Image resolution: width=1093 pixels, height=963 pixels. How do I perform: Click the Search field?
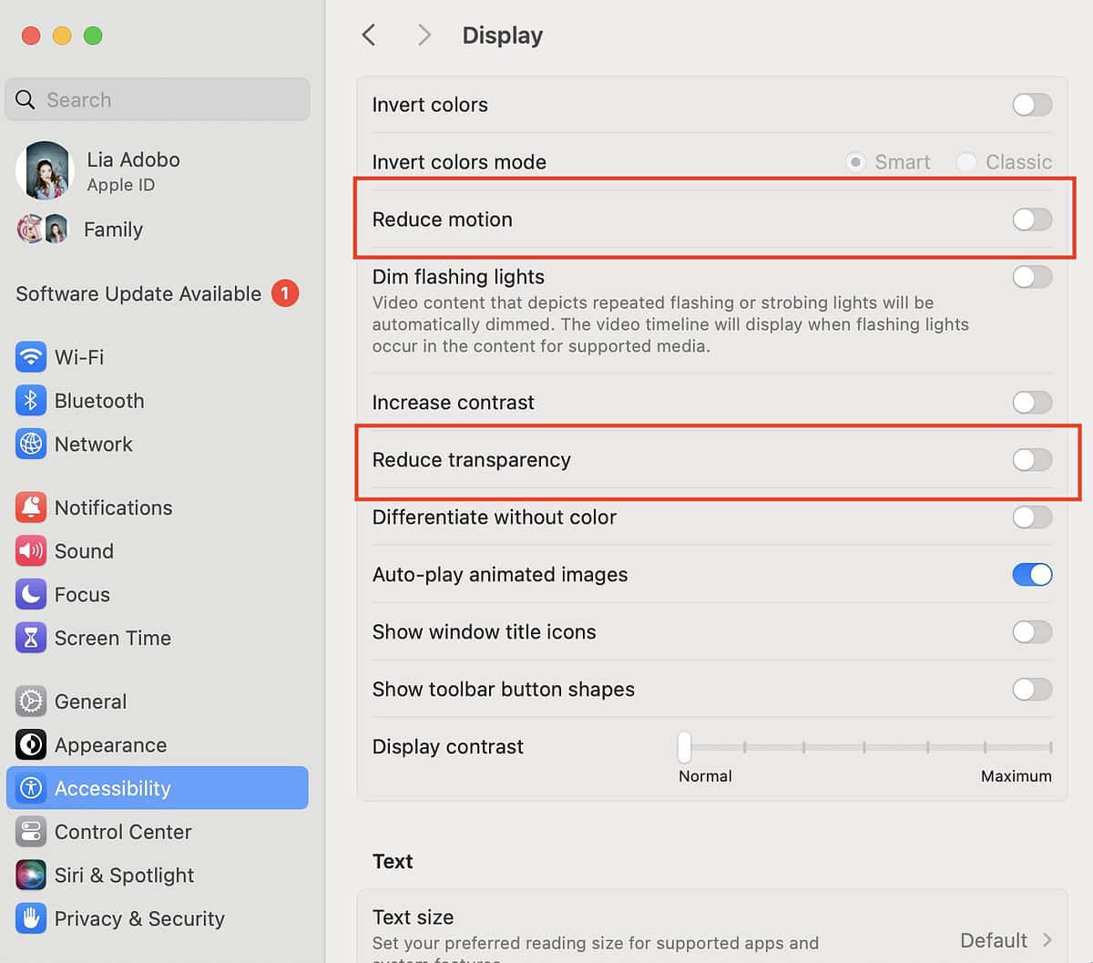(158, 100)
